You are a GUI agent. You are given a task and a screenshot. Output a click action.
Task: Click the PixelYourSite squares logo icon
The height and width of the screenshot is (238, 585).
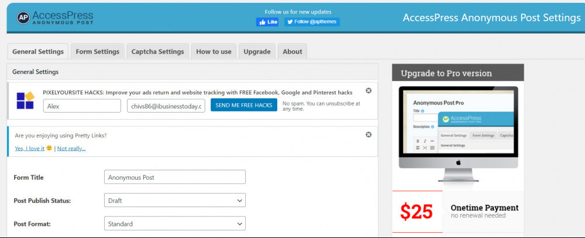(25, 100)
